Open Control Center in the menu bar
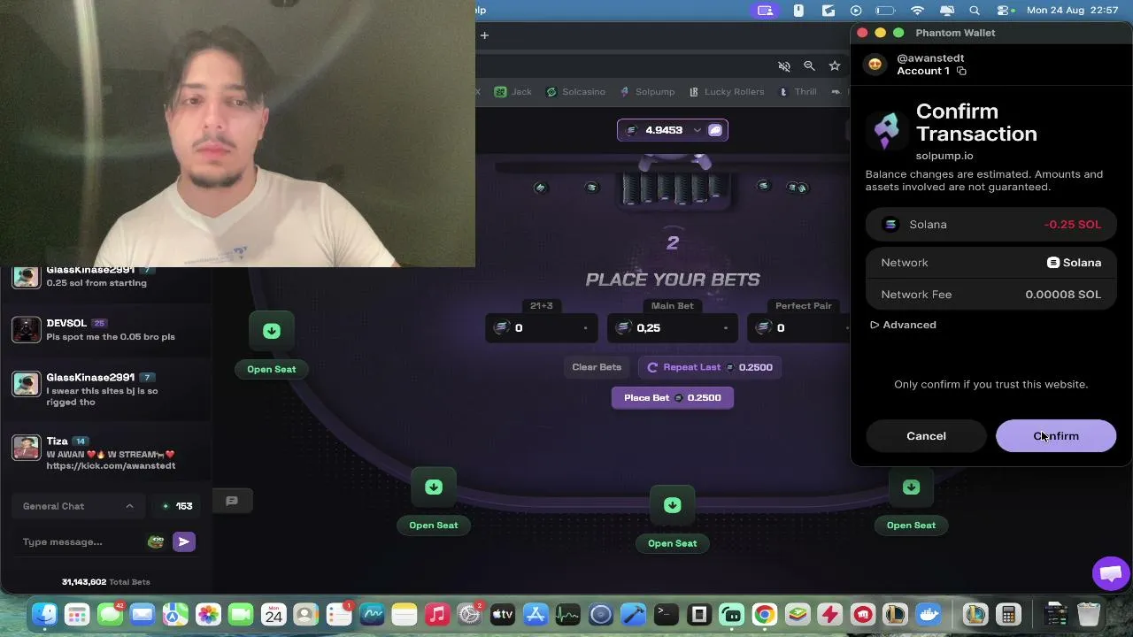Viewport: 1133px width, 637px height. point(1004,11)
